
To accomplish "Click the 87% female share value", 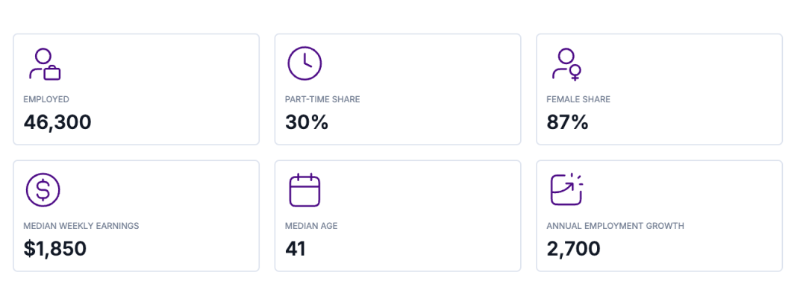I will [567, 122].
